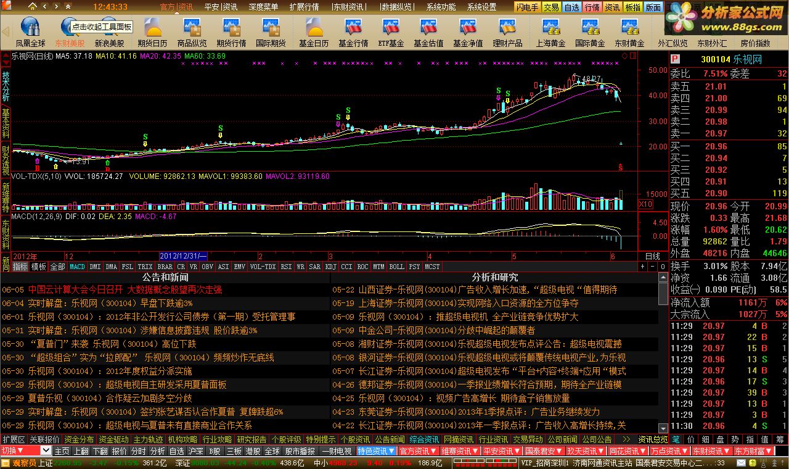Click the 指标 button left of indicator tabs

coord(20,267)
